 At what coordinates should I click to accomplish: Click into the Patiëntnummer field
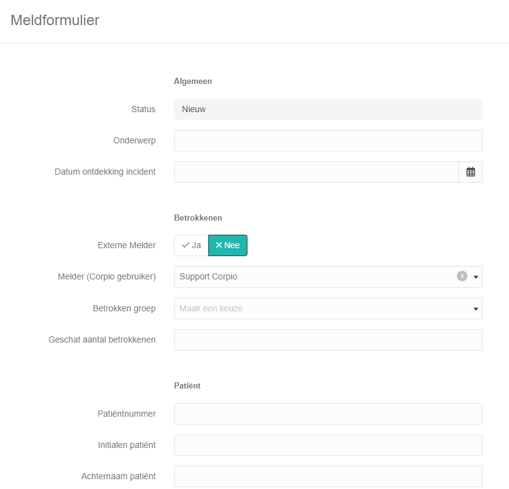(x=328, y=414)
